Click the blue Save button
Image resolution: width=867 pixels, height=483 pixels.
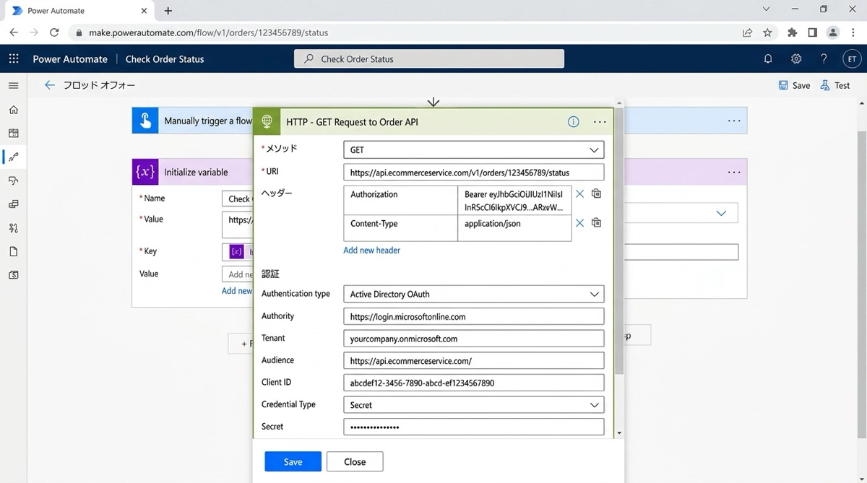(x=293, y=462)
